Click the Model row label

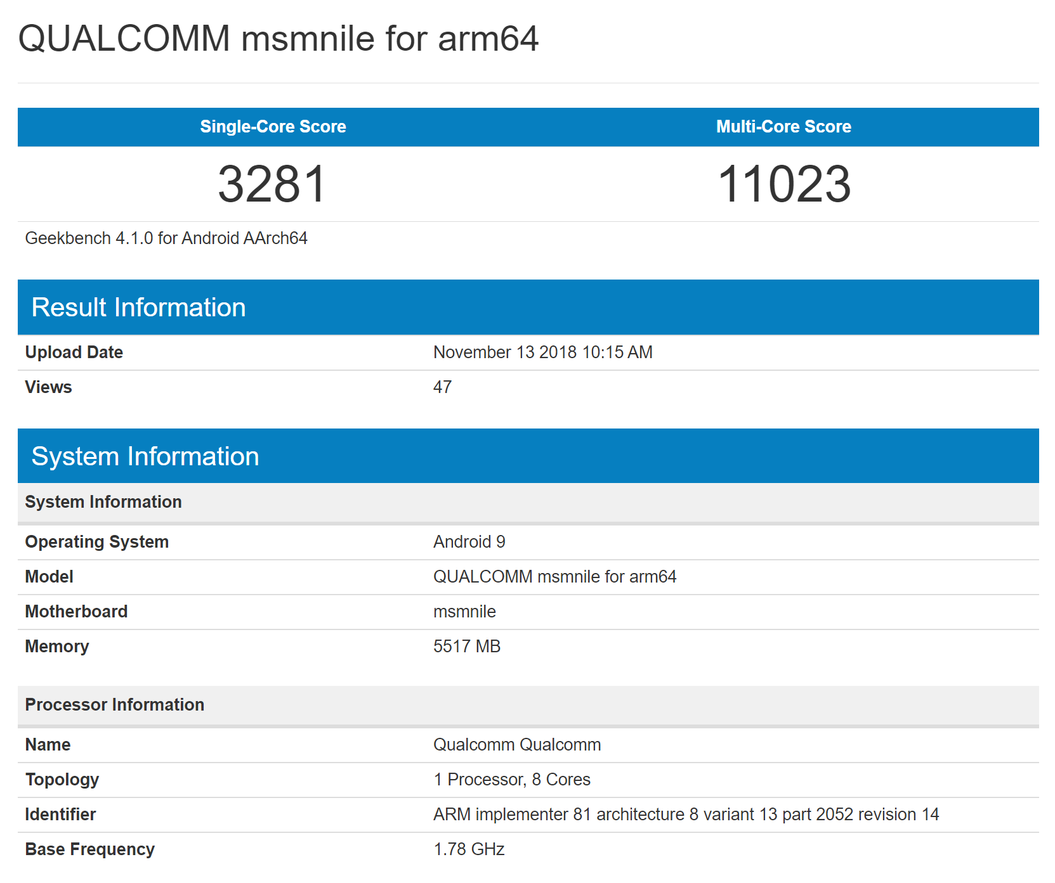(x=49, y=577)
